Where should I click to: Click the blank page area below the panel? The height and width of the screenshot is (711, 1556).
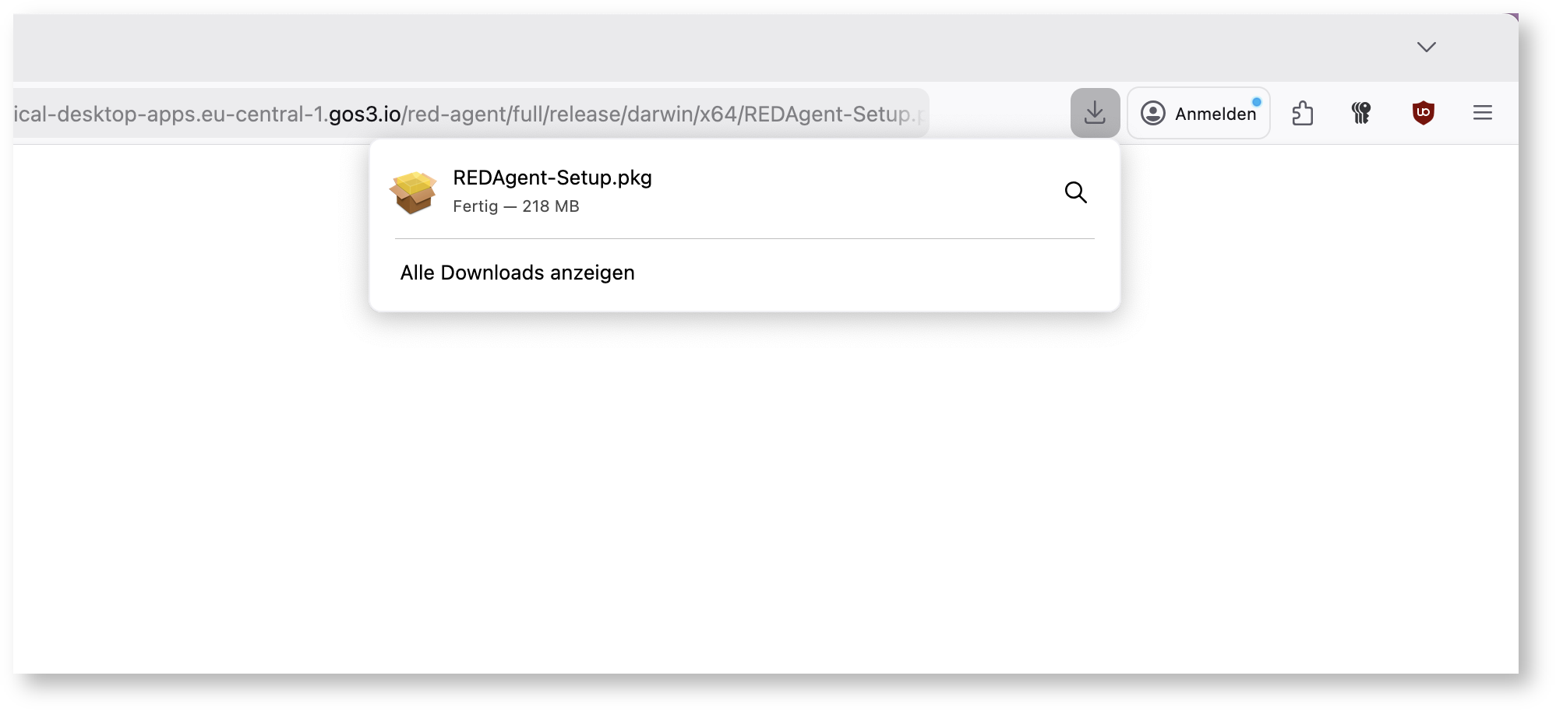[764, 498]
